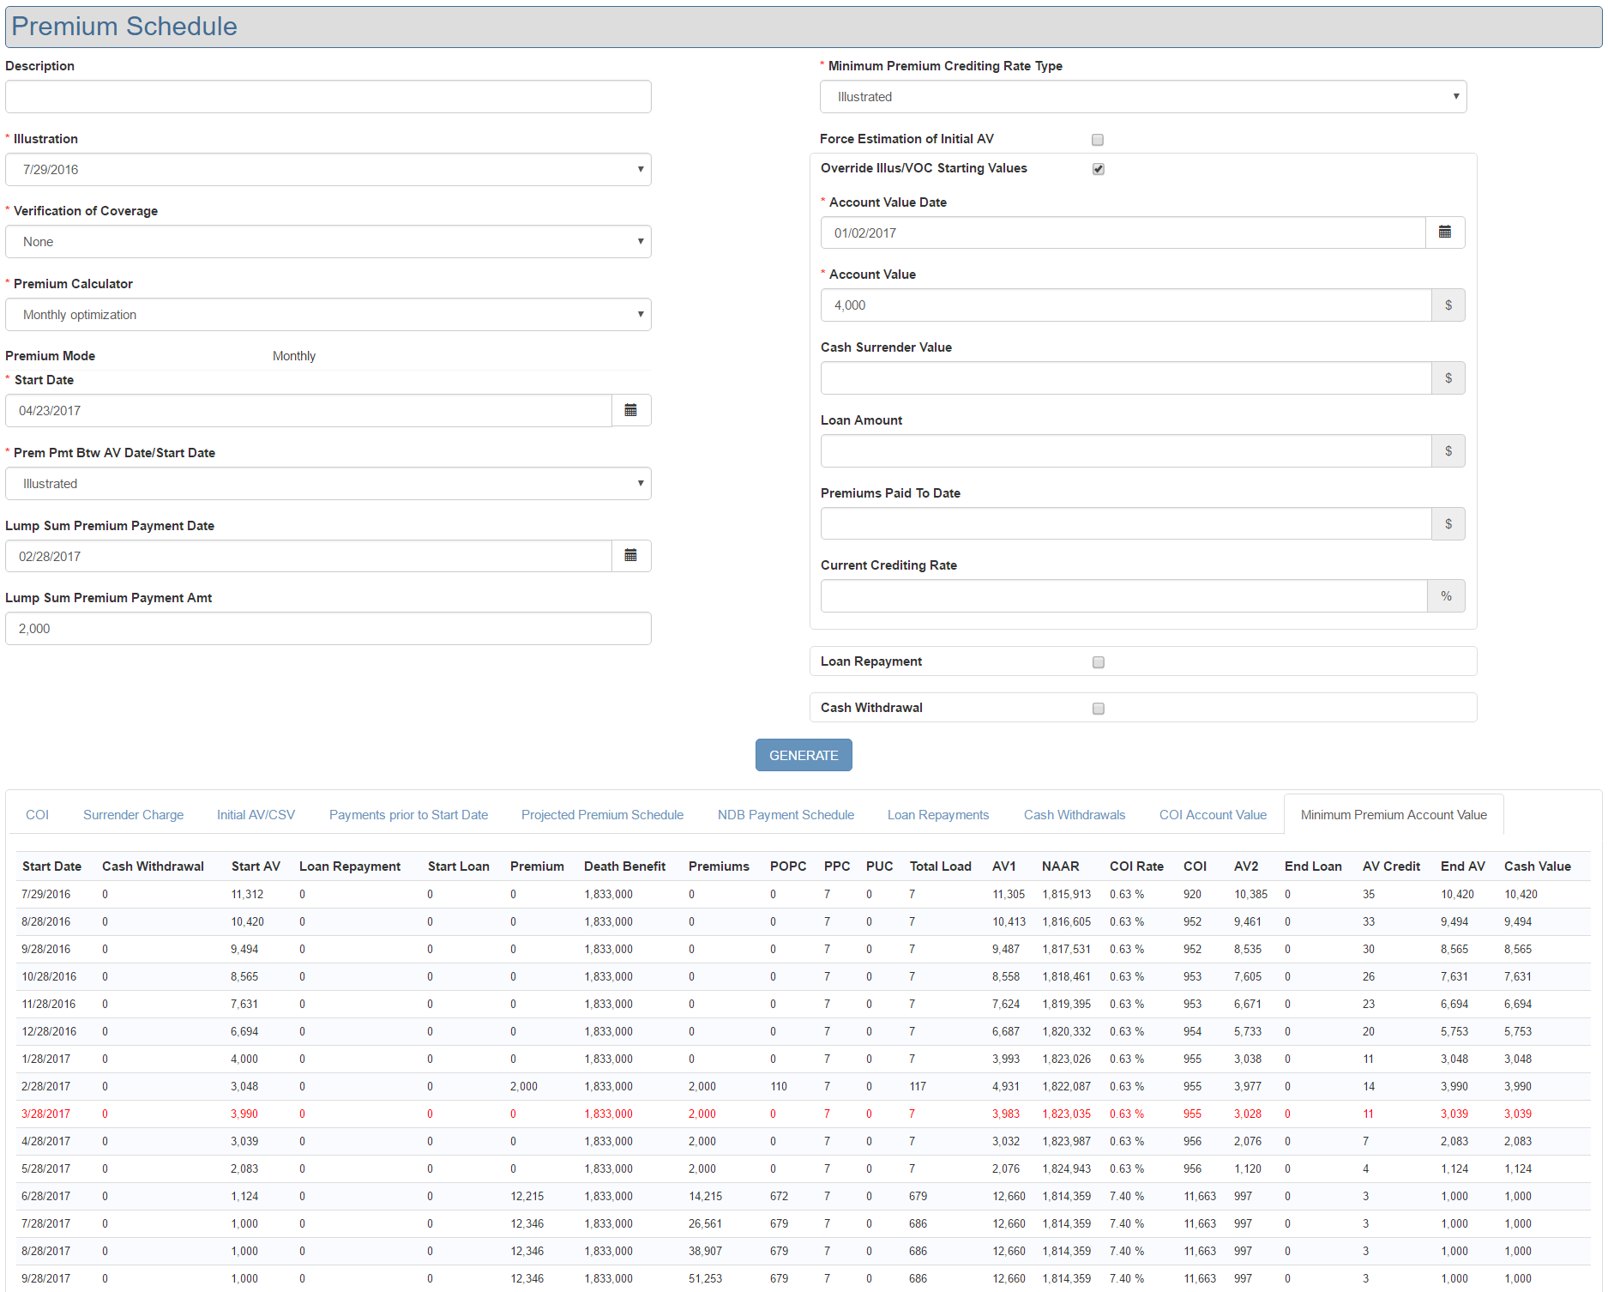Open the Start Date calendar picker

click(630, 411)
